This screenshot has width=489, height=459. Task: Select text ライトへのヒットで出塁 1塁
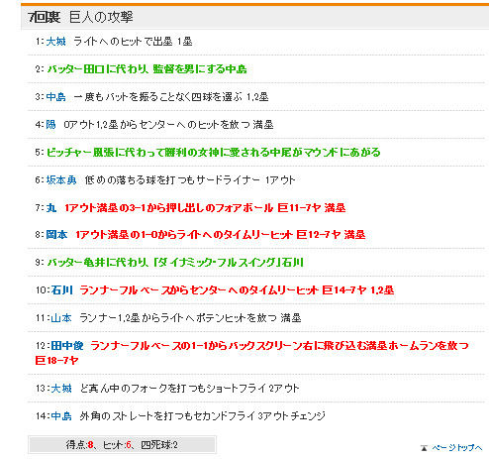(133, 42)
